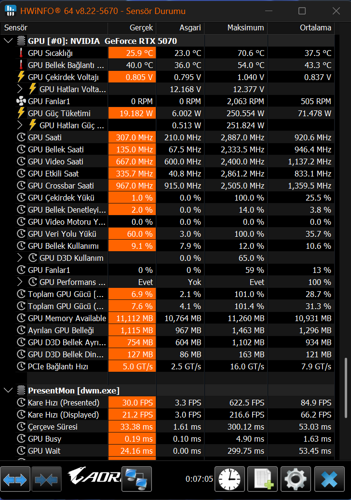Click the chip icon beside GPU [#0] header

point(21,41)
